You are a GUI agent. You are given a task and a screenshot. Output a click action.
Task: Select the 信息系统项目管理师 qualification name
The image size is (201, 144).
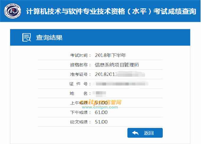(x=117, y=65)
